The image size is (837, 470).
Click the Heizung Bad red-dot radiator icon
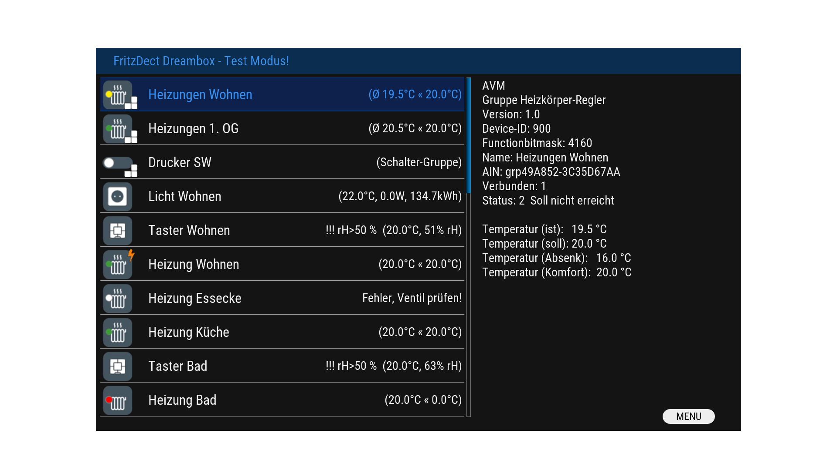(117, 400)
